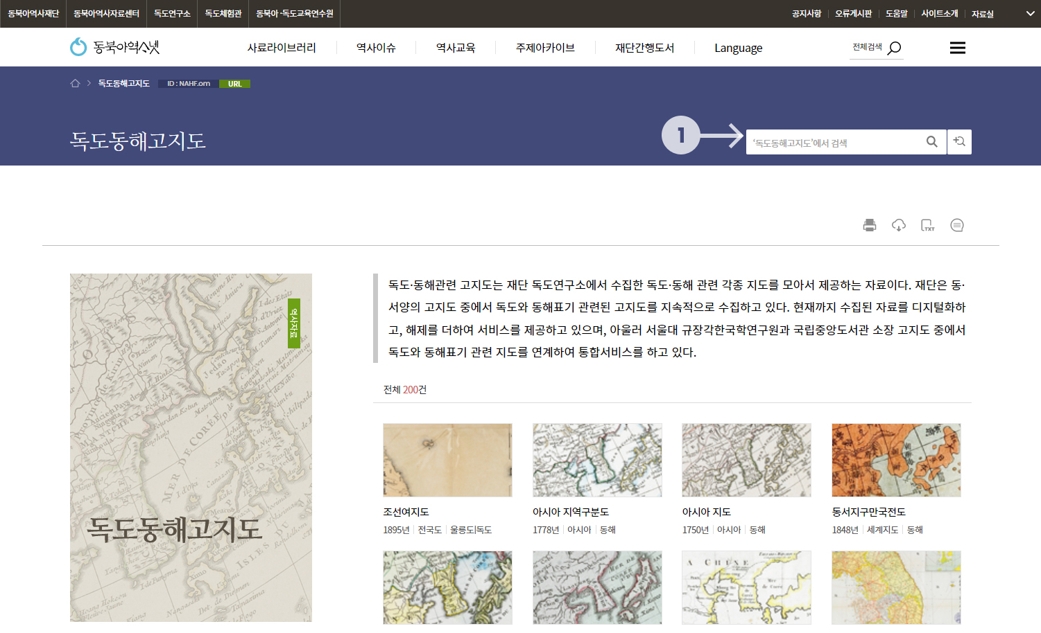Image resolution: width=1041 pixels, height=633 pixels.
Task: Open the 아시아 지역구분도 thumbnail
Action: pos(597,460)
